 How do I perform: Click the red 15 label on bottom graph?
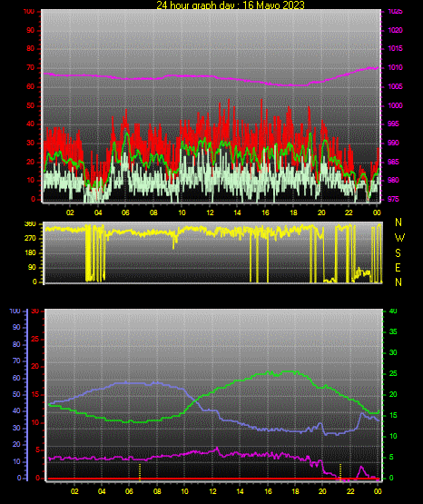click(35, 394)
